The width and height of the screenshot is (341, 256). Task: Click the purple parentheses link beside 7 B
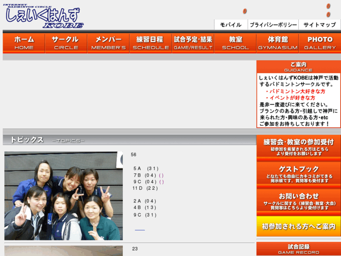click(161, 175)
